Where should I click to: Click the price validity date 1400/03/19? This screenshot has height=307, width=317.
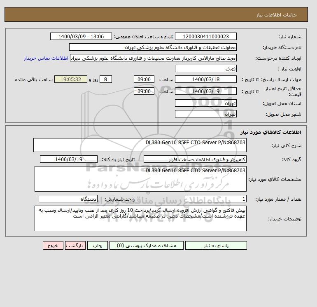[x=205, y=91]
